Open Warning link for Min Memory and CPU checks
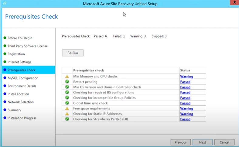The width and height of the screenshot is (239, 147). pyautogui.click(x=186, y=77)
